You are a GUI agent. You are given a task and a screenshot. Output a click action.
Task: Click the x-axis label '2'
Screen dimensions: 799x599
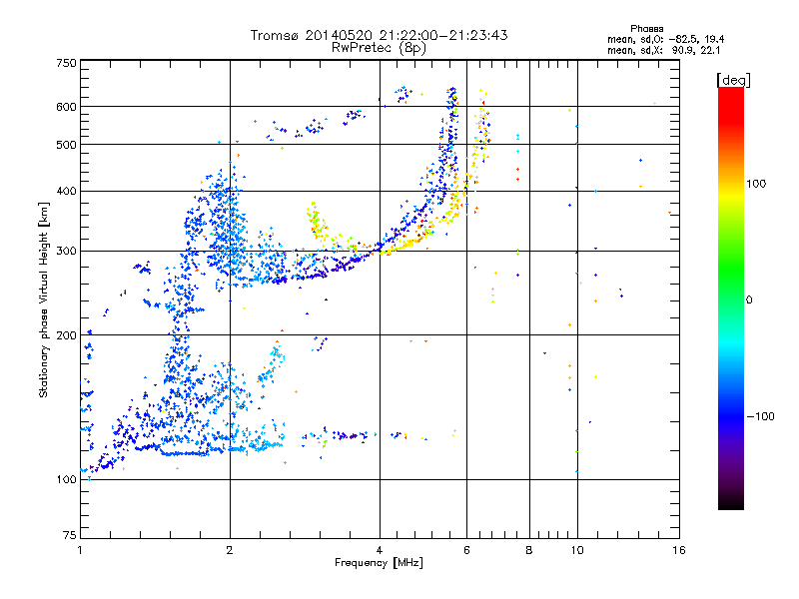click(x=230, y=550)
